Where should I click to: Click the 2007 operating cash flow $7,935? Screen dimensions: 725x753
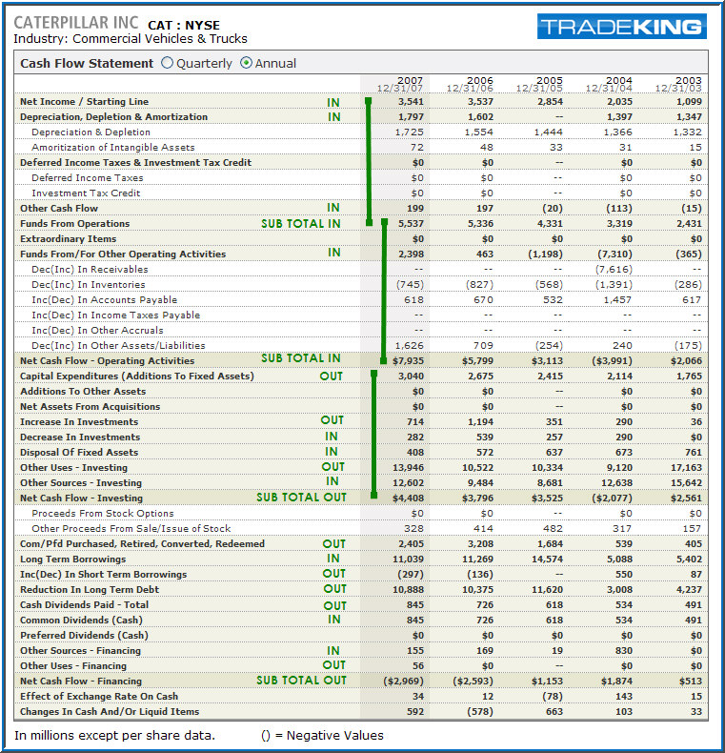408,361
